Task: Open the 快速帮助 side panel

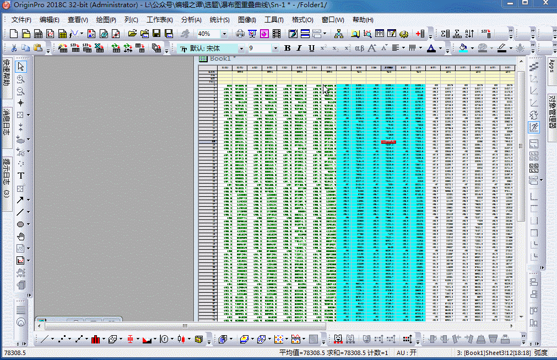Action: click(6, 73)
